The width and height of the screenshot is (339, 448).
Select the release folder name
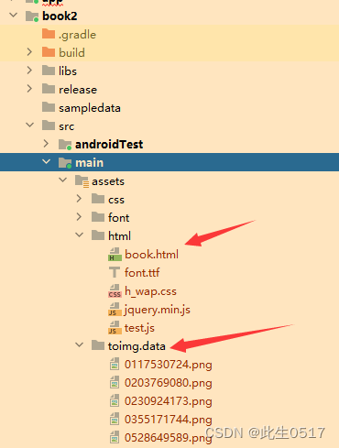[x=78, y=90]
